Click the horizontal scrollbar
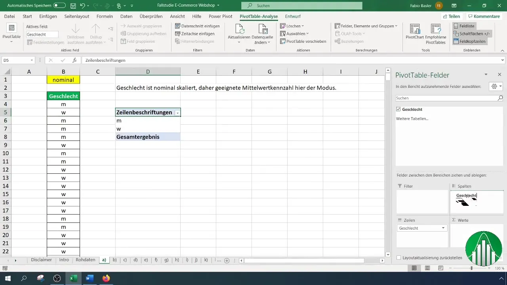Image resolution: width=507 pixels, height=285 pixels. [x=305, y=260]
